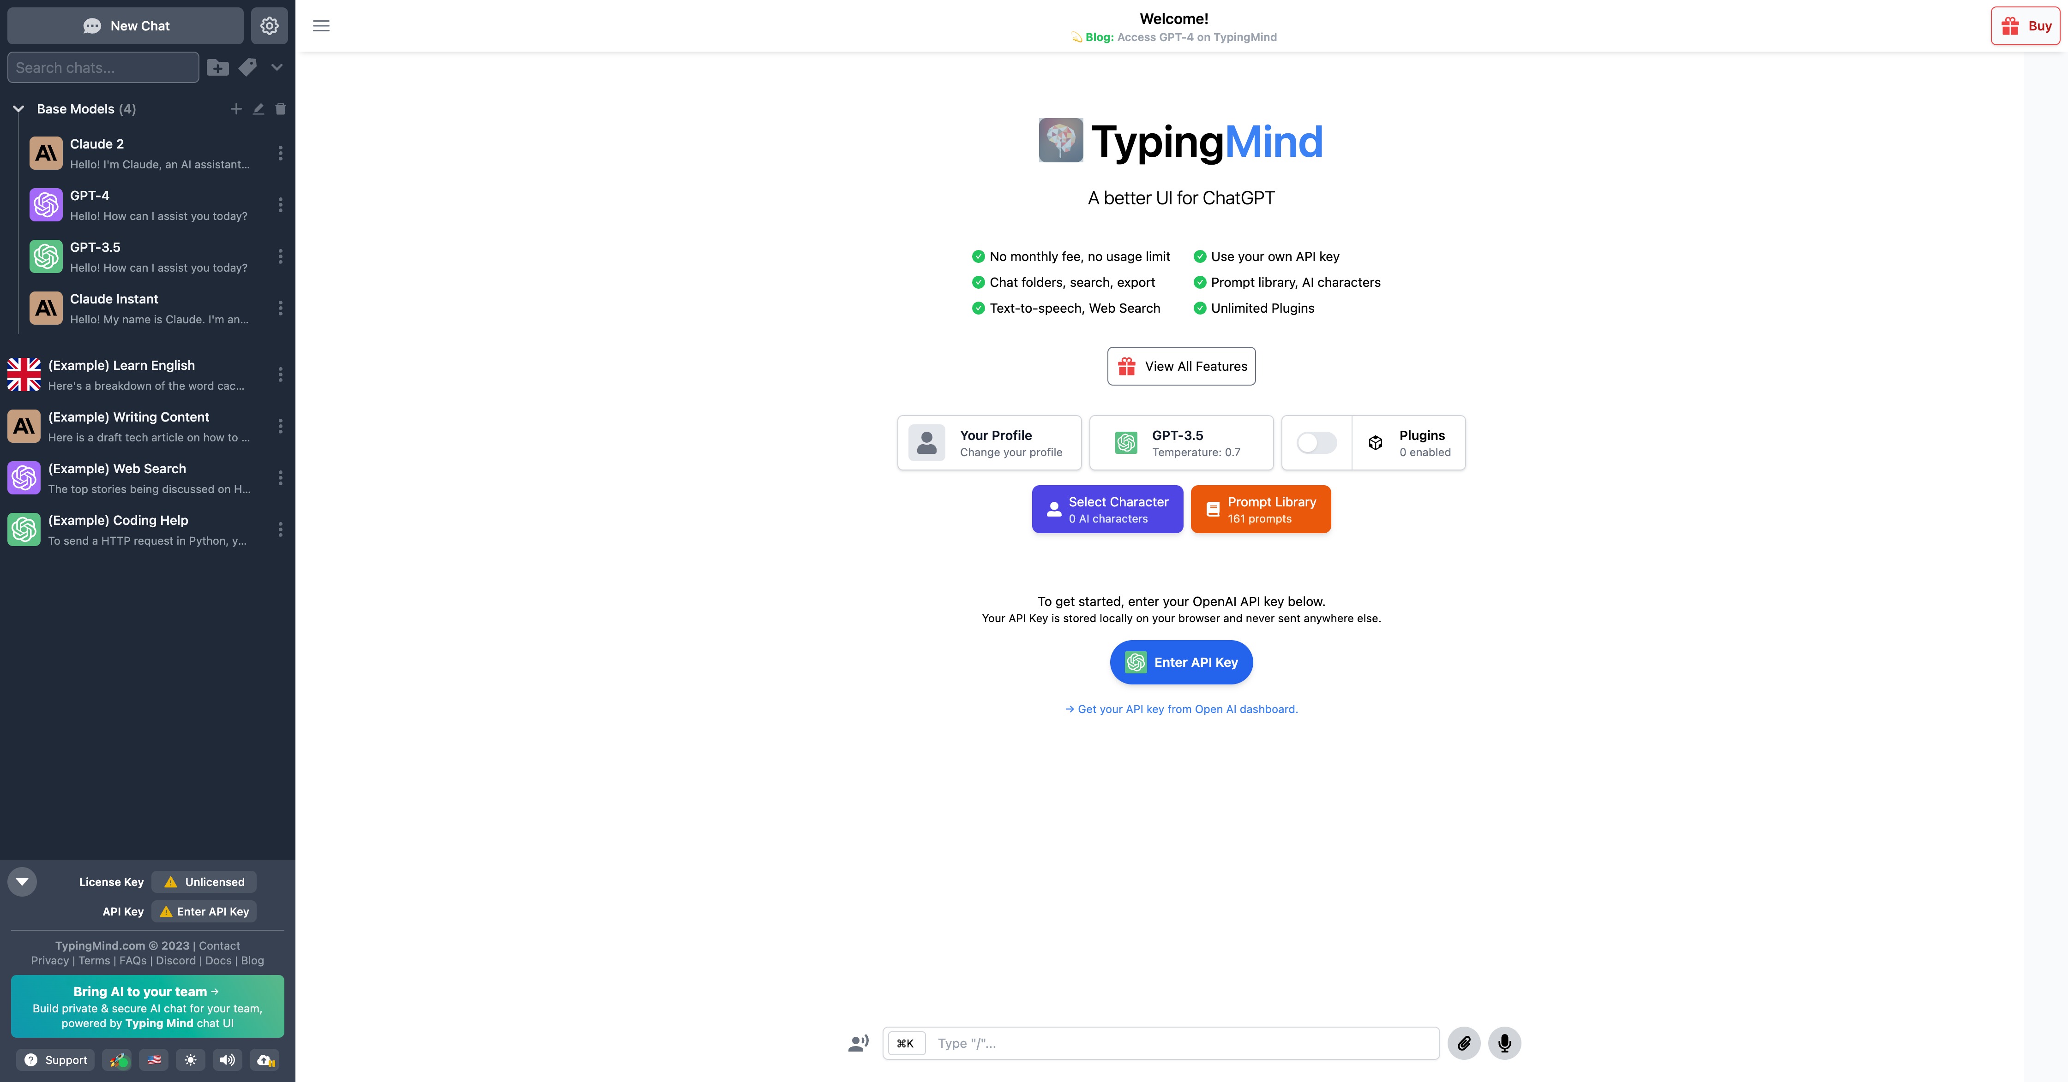The image size is (2068, 1082).
Task: Click the Search chats input field
Action: [x=103, y=67]
